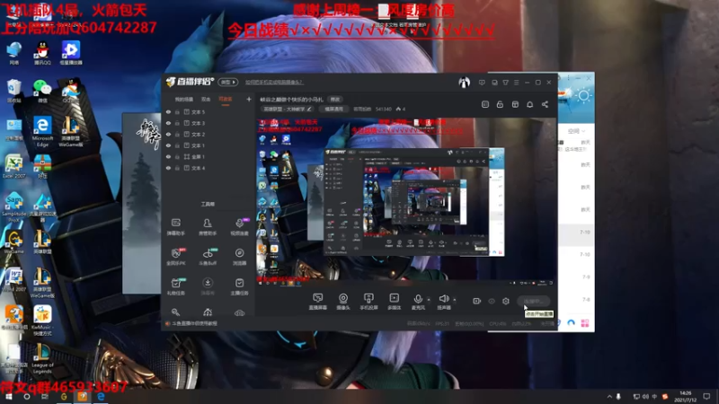Open Tencent QQ desktop shortcut

[42, 53]
